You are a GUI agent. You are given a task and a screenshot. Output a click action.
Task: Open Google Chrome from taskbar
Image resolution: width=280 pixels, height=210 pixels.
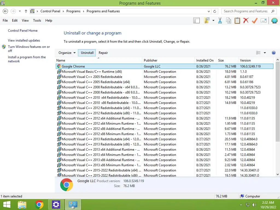pos(39,205)
